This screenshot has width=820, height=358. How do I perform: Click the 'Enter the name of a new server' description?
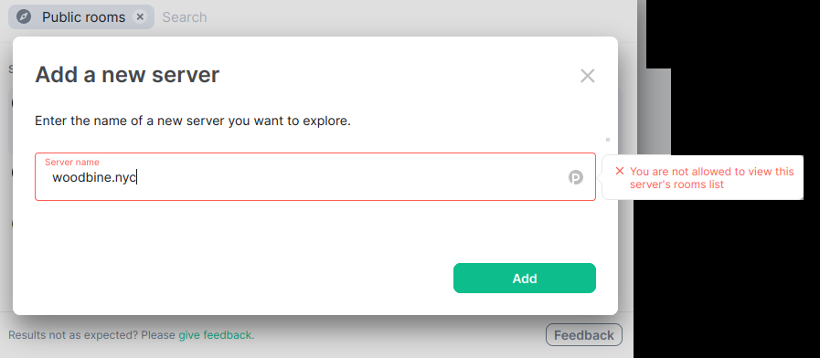pyautogui.click(x=193, y=121)
